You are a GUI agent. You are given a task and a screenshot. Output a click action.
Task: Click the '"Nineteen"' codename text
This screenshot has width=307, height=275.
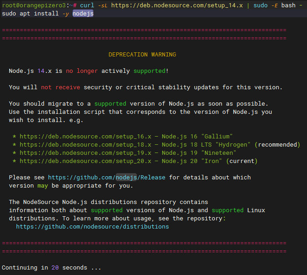[219, 153]
